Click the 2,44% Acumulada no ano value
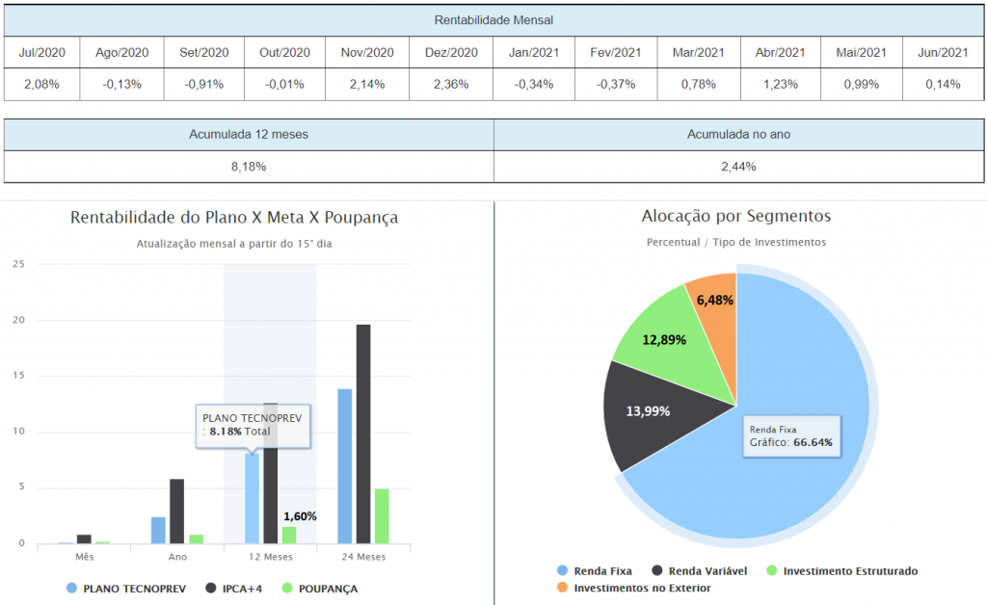Image resolution: width=987 pixels, height=605 pixels. coord(738,167)
